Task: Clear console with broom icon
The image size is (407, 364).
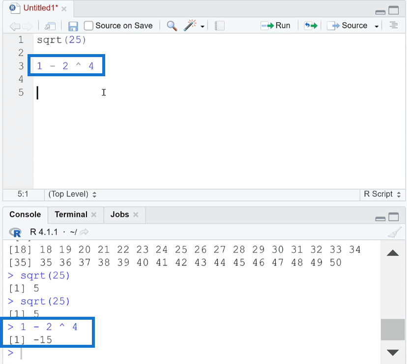Action: tap(395, 232)
